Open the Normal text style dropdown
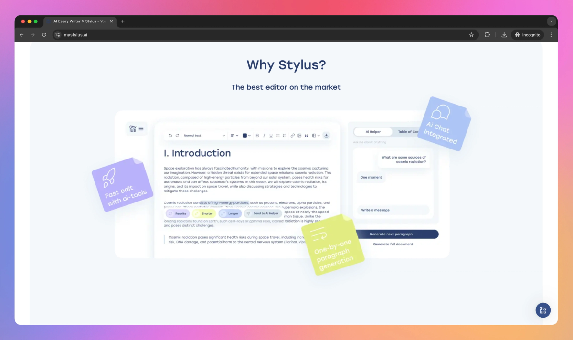This screenshot has height=340, width=573. point(204,136)
